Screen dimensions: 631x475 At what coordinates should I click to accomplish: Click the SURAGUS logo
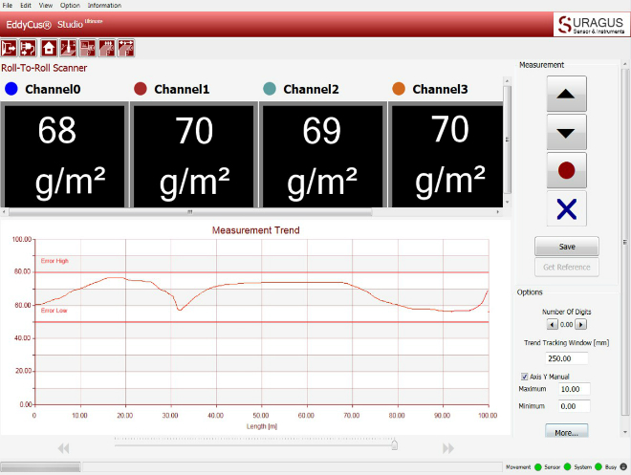pos(591,24)
